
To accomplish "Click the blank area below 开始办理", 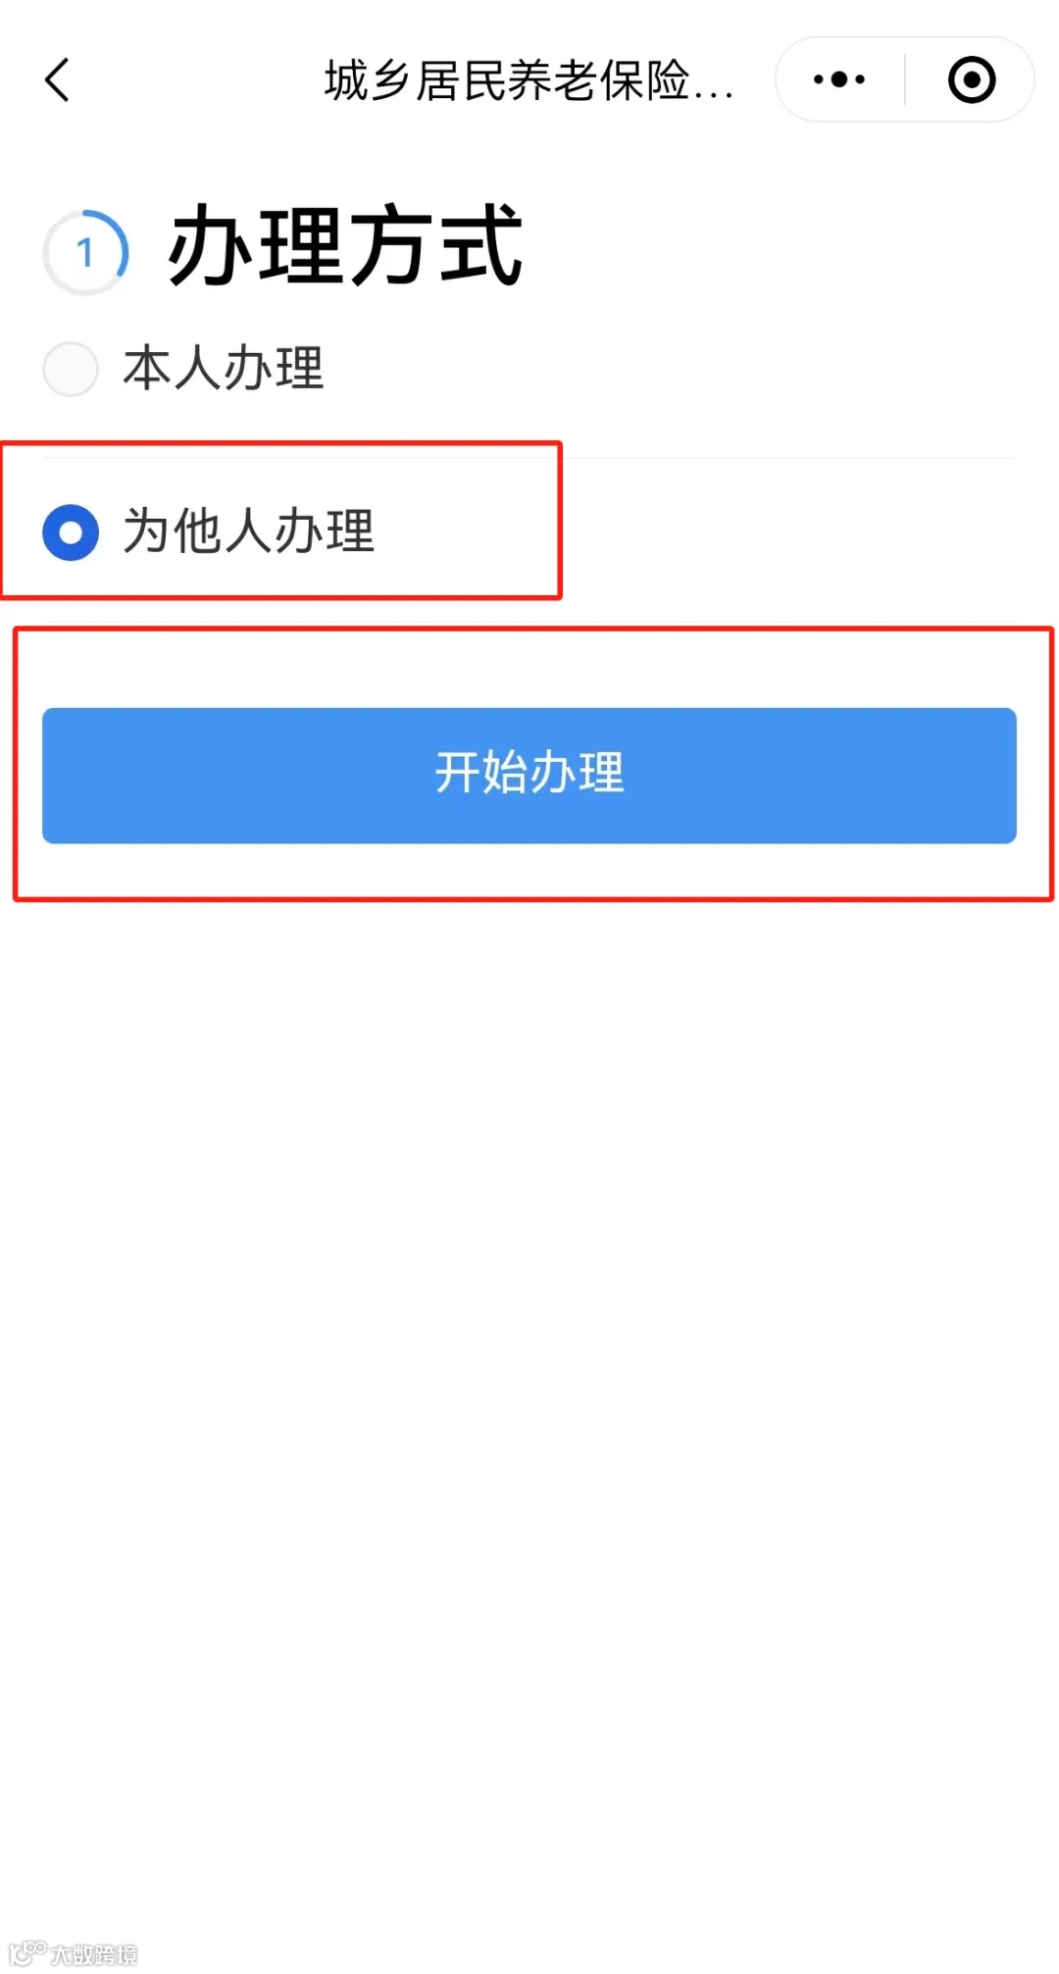I will pos(529,1373).
